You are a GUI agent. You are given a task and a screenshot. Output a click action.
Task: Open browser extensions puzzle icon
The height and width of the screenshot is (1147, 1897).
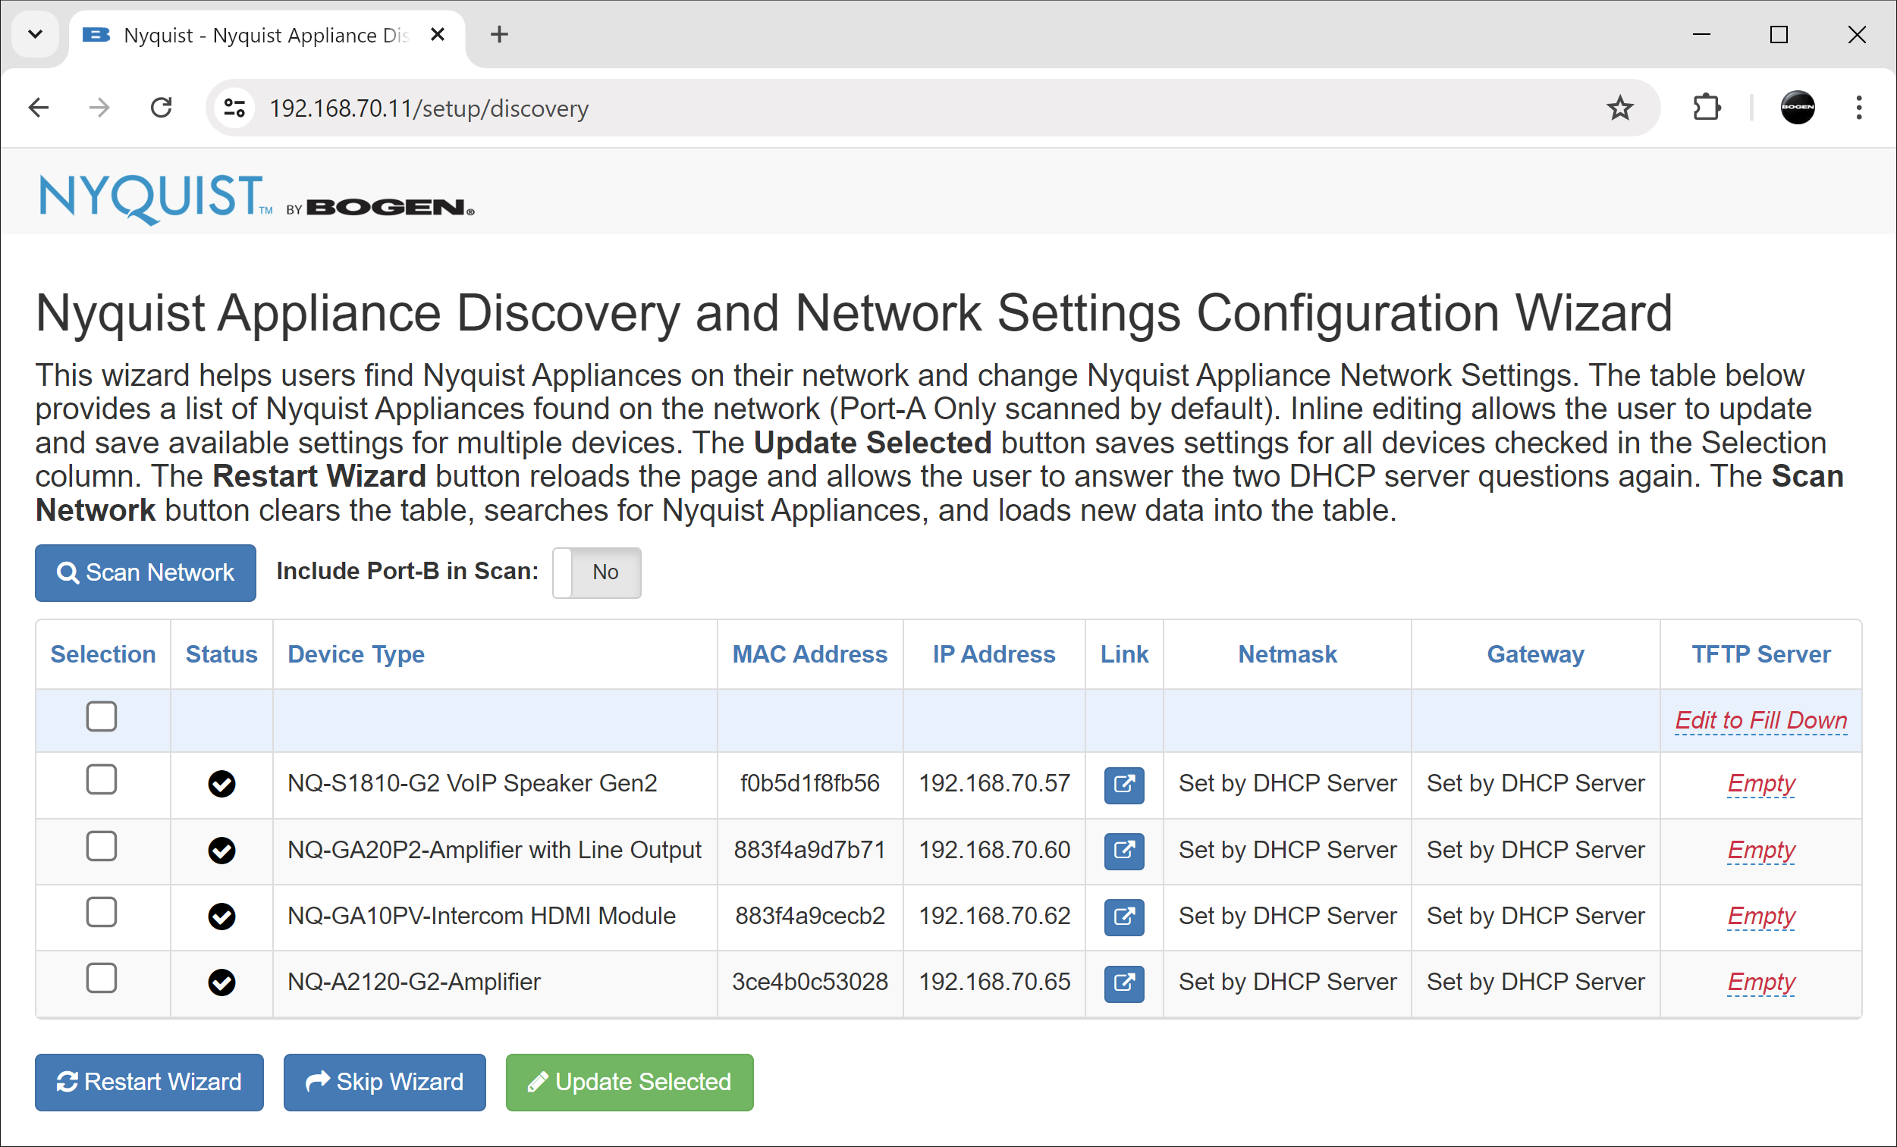click(x=1706, y=108)
